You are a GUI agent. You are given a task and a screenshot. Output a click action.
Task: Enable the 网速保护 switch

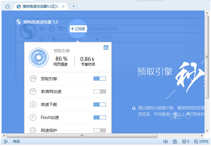click(100, 130)
